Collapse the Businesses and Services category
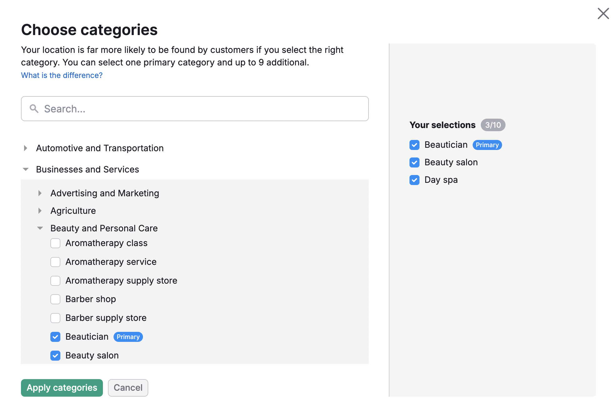Image resolution: width=615 pixels, height=417 pixels. (25, 169)
